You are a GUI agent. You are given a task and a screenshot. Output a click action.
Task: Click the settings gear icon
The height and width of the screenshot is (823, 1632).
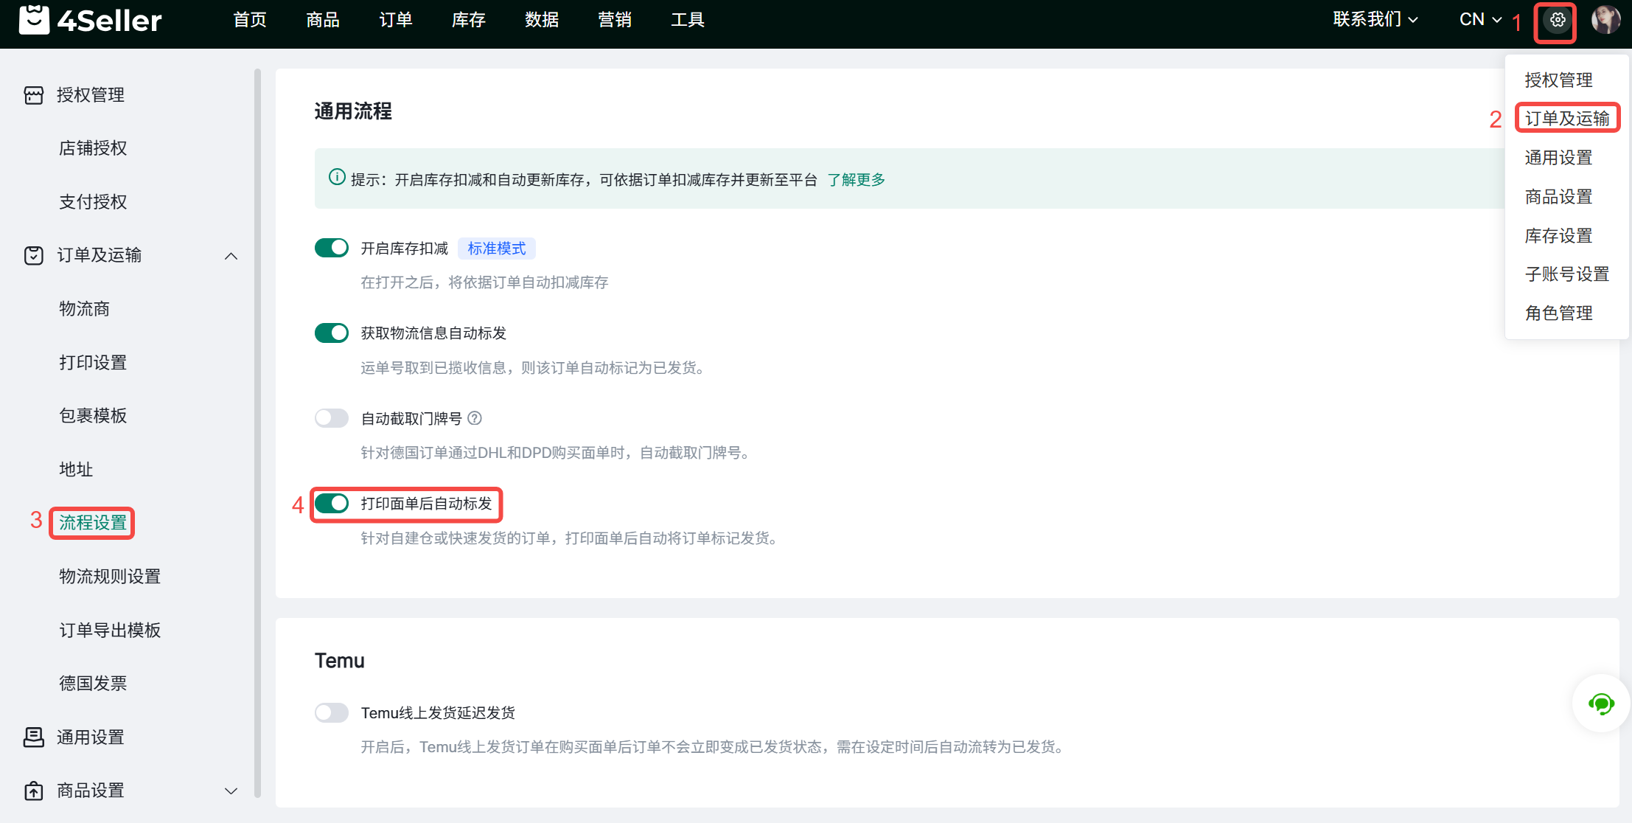[x=1557, y=21]
